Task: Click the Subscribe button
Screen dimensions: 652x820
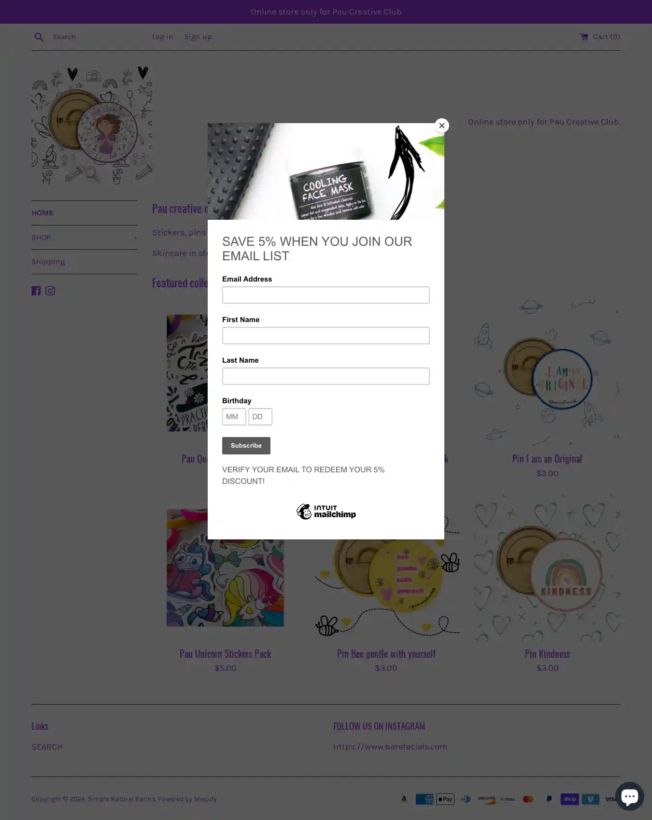Action: coord(246,446)
